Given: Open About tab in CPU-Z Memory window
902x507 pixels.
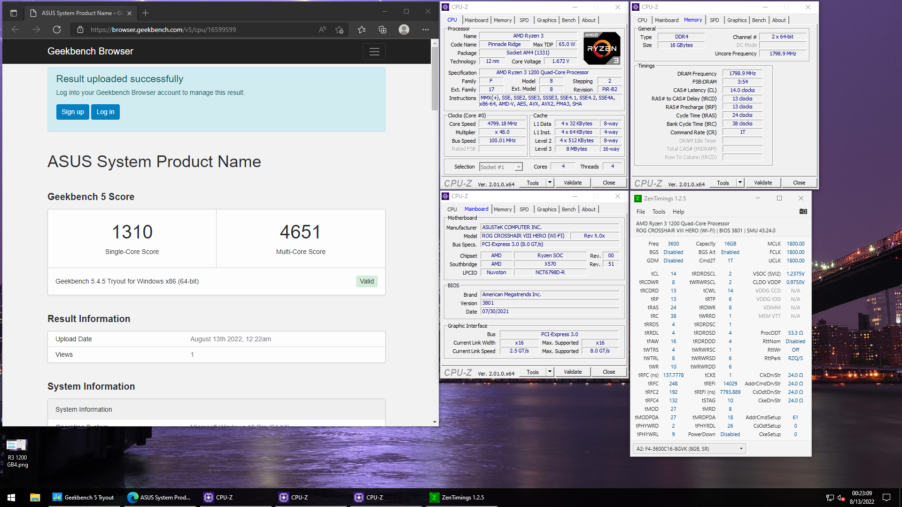Looking at the screenshot, I should (778, 20).
